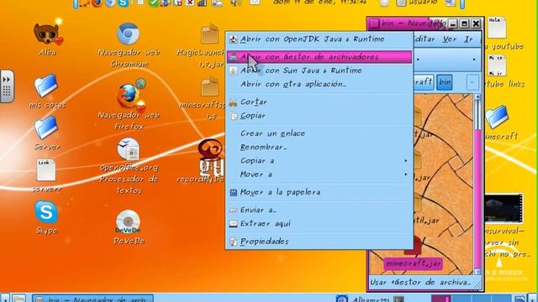This screenshot has height=302, width=538.
Task: Choose Abrir con Gestor de archivadores
Action: (x=319, y=57)
